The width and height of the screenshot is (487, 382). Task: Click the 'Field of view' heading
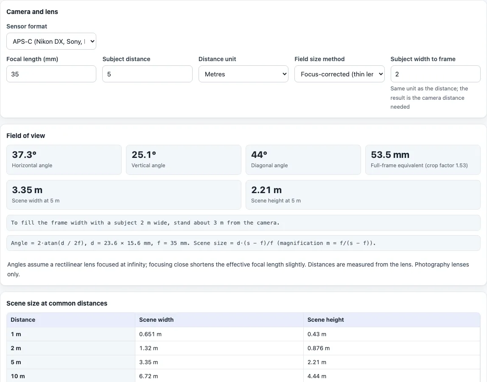26,136
